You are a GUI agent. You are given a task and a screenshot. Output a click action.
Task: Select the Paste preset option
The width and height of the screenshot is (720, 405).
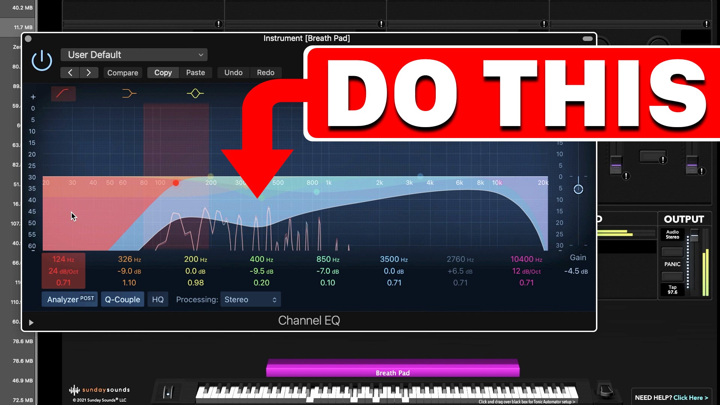click(195, 72)
